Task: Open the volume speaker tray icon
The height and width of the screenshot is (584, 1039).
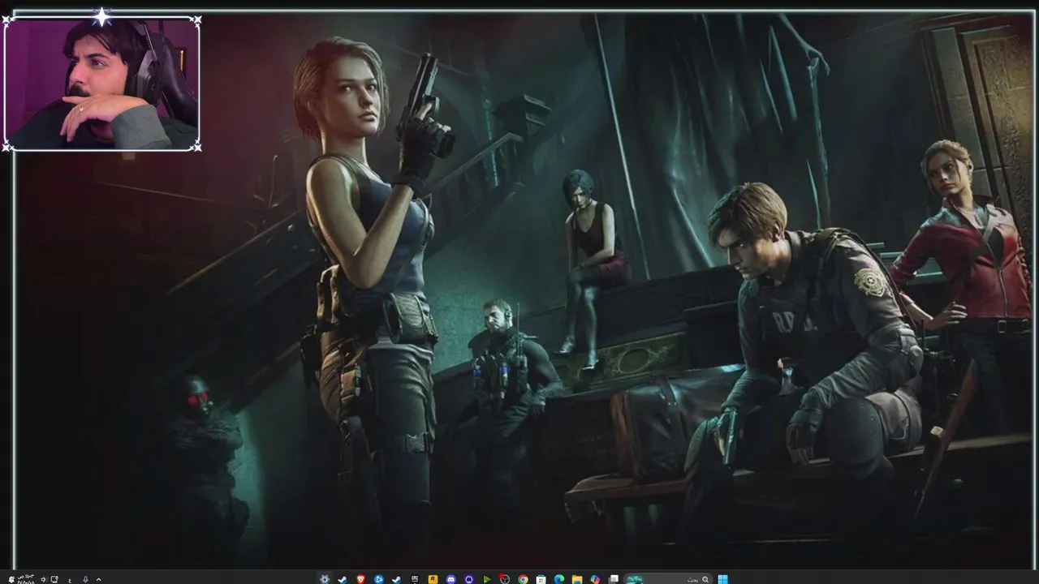Action: click(43, 579)
